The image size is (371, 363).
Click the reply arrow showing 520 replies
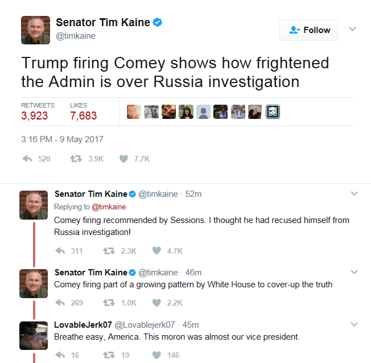27,159
